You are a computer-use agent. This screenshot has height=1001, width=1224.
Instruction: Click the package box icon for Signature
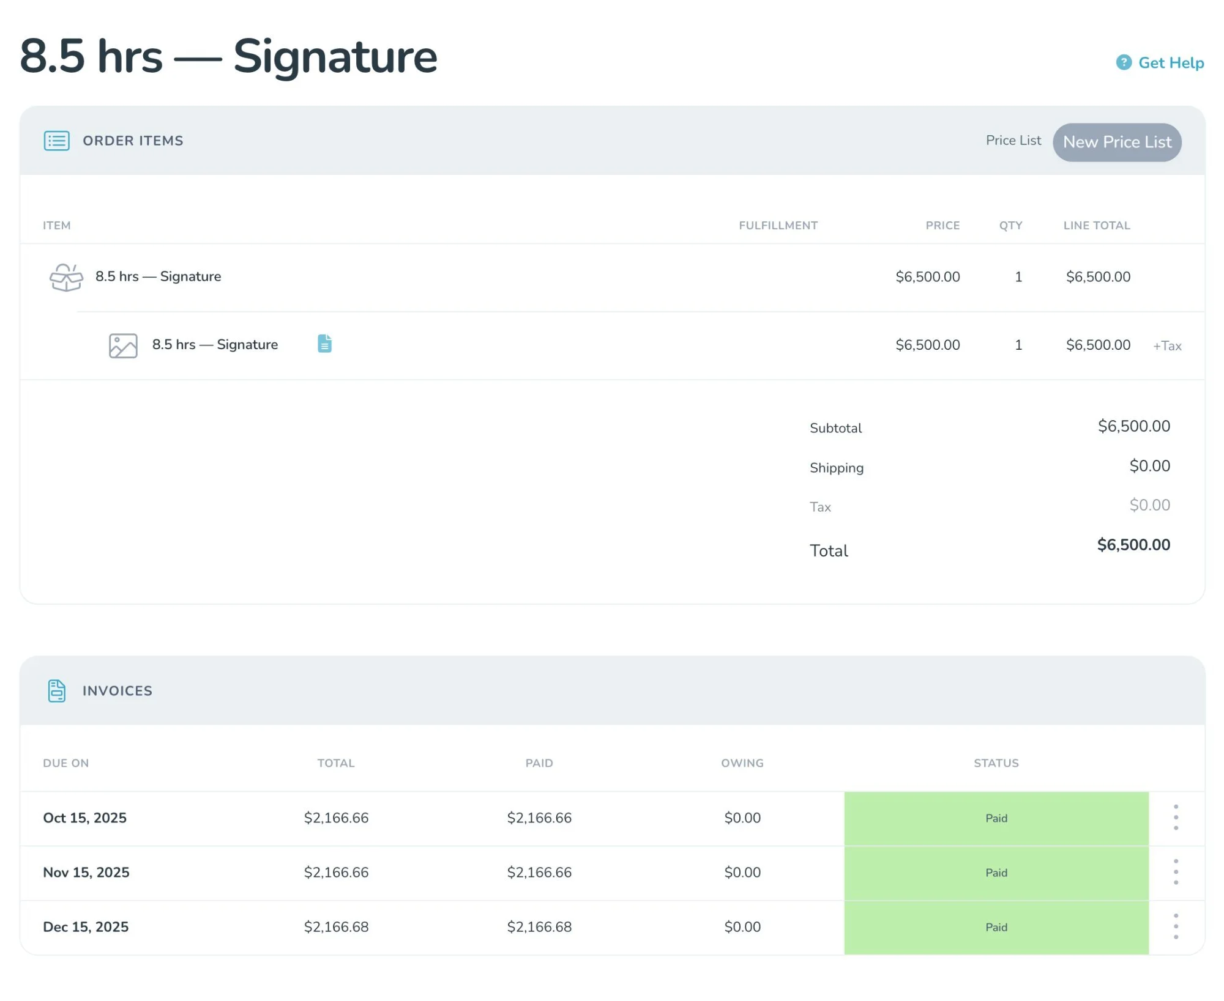[66, 277]
